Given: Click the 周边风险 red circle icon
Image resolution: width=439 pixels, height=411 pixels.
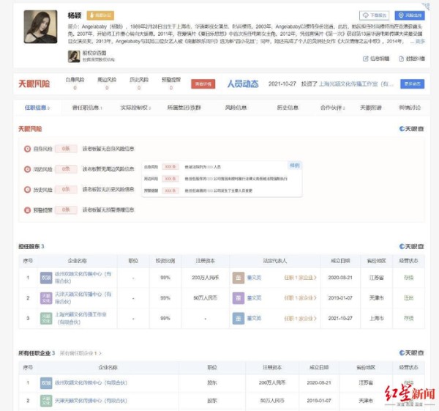Looking at the screenshot, I should pyautogui.click(x=28, y=169).
